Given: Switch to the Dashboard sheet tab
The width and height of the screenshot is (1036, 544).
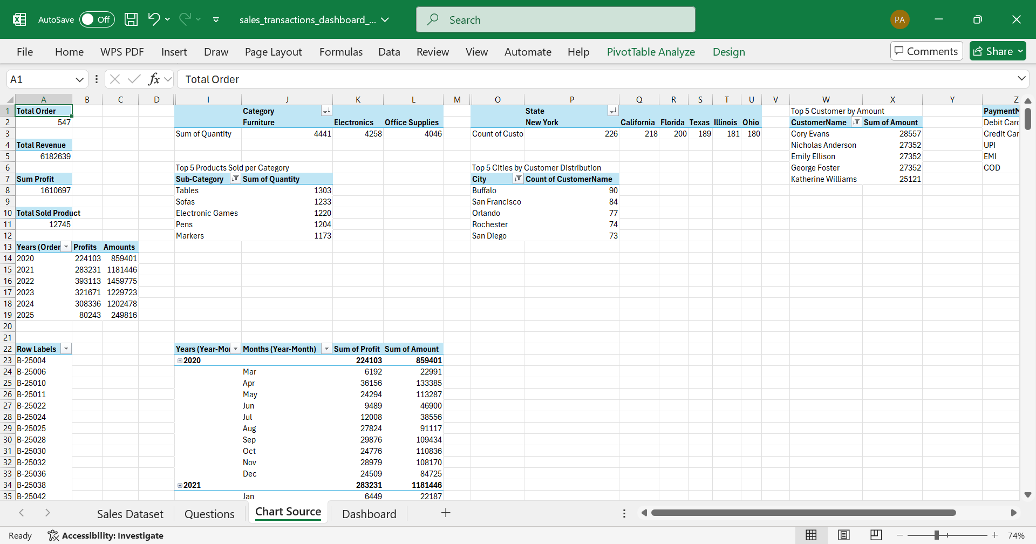Looking at the screenshot, I should (x=369, y=514).
